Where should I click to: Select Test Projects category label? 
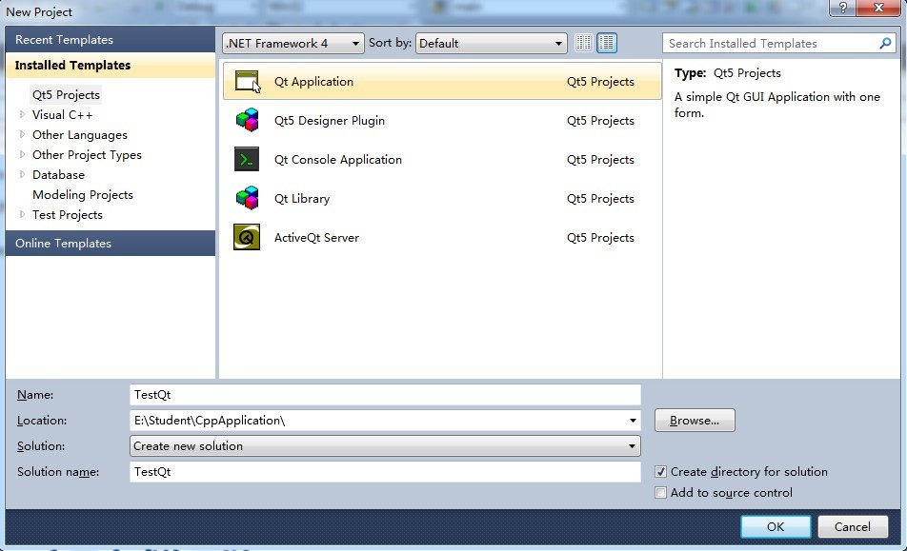tap(68, 214)
